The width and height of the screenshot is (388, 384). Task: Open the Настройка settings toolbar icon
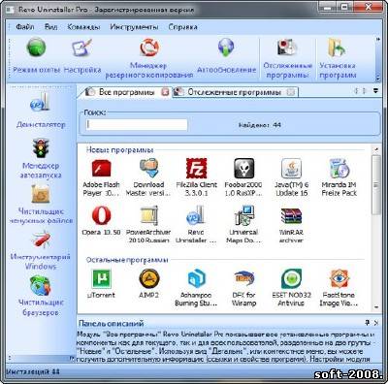[82, 48]
